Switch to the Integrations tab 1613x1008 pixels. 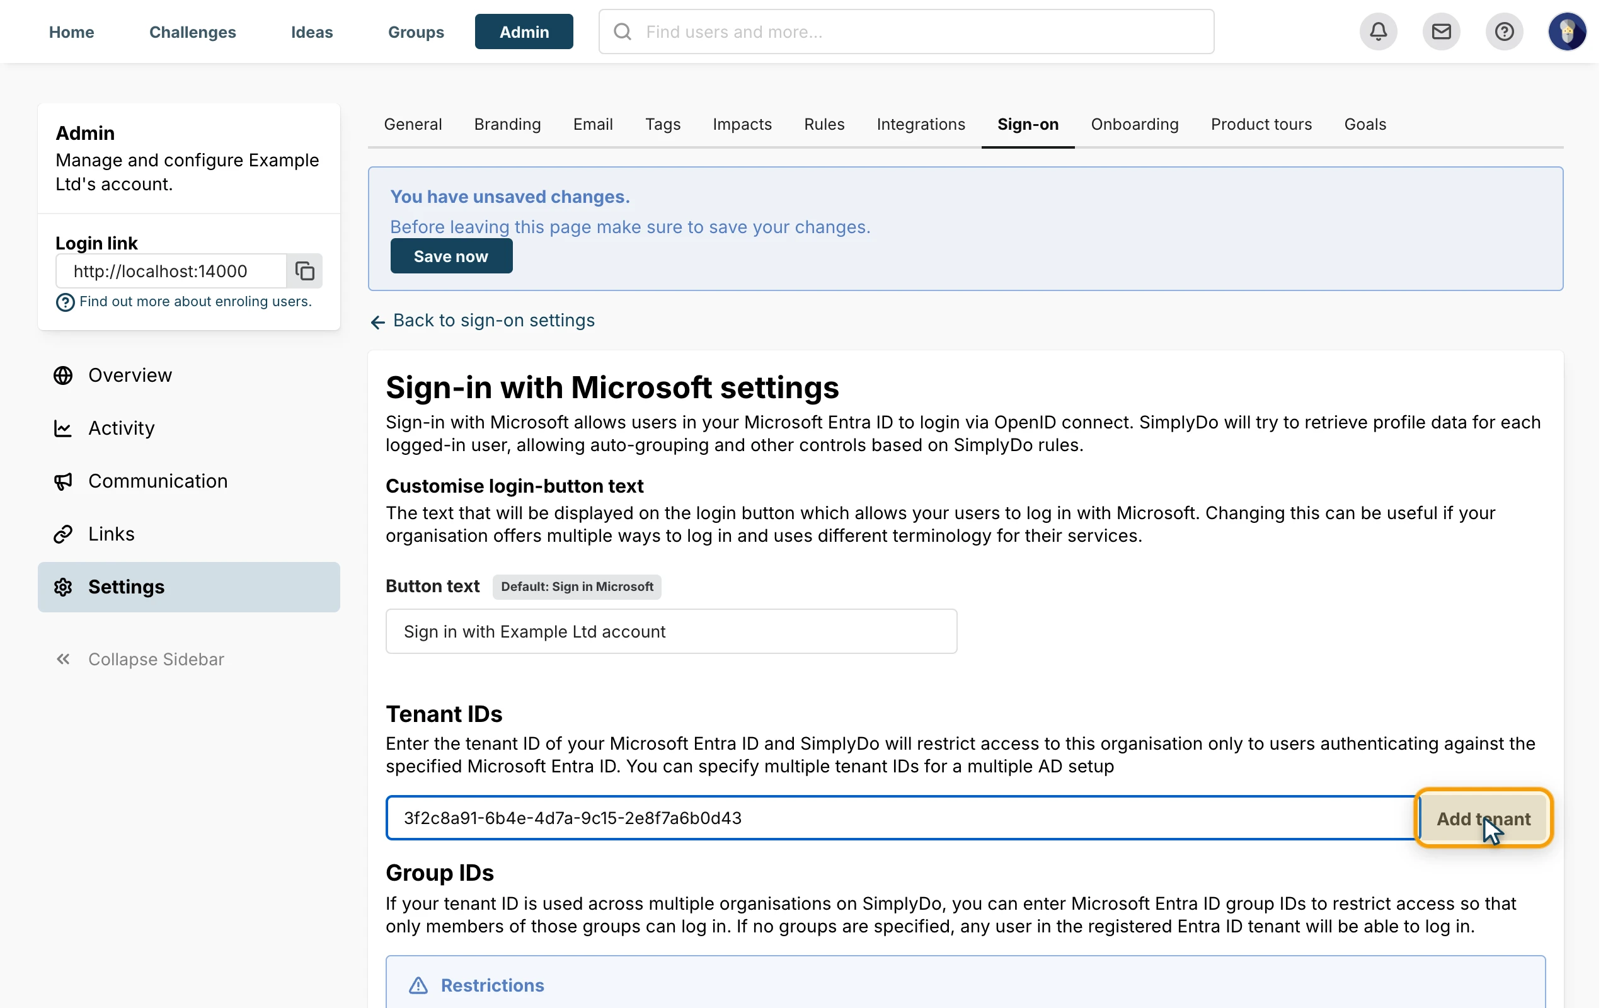[x=921, y=125]
